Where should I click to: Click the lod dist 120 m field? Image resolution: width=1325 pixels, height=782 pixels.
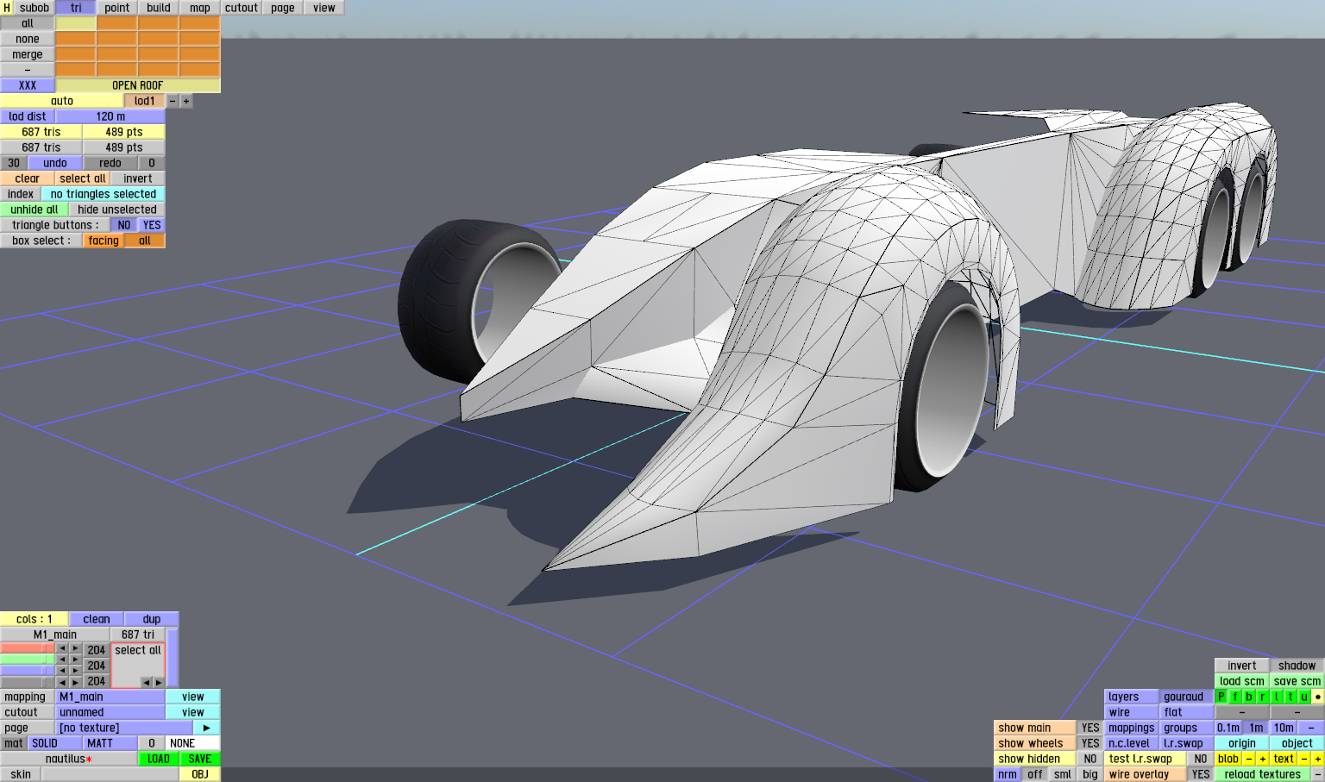(x=110, y=116)
